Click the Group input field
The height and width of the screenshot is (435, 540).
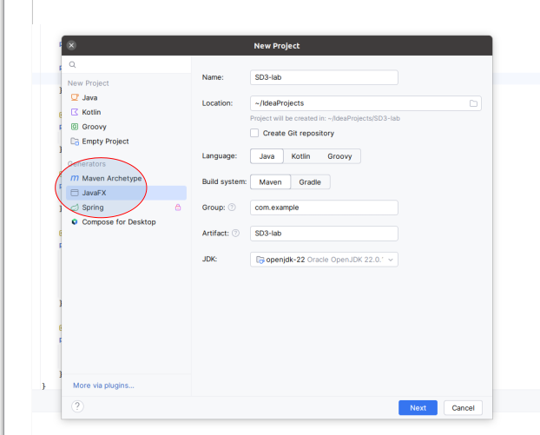tap(324, 208)
